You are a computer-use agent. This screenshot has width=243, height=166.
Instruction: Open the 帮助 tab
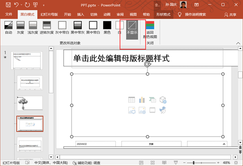pos(146,15)
